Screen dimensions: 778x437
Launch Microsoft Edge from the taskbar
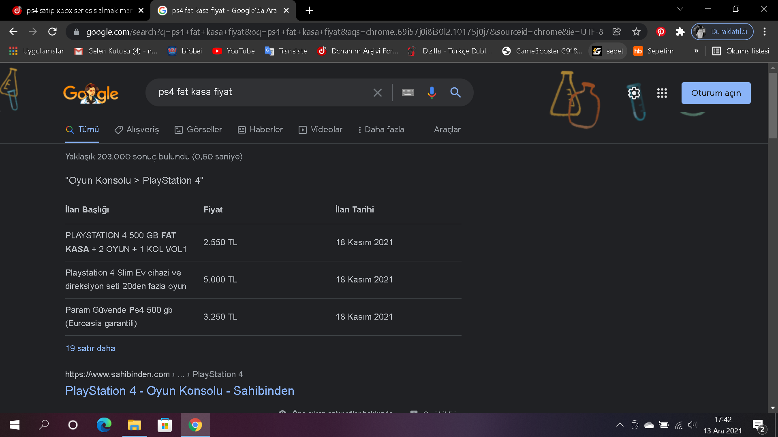click(104, 425)
